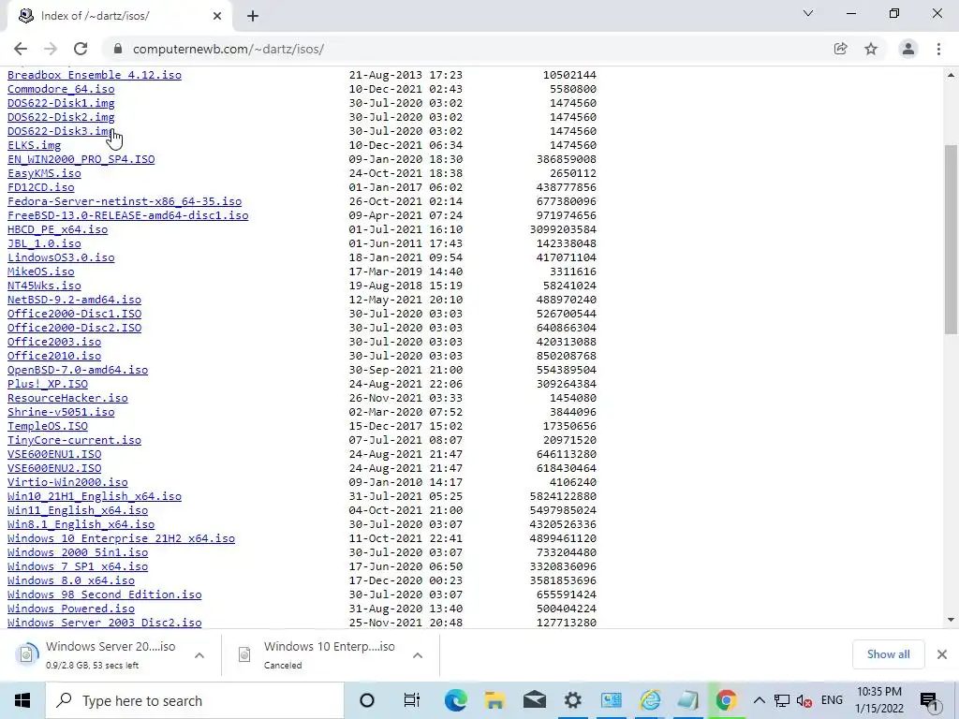The width and height of the screenshot is (959, 719).
Task: Download Fedora-Server-netinst-x86_64-35.iso
Action: coord(125,201)
